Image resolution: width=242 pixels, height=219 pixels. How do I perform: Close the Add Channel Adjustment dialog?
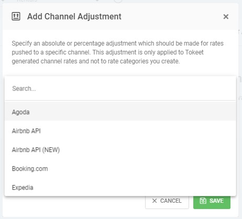point(226,17)
